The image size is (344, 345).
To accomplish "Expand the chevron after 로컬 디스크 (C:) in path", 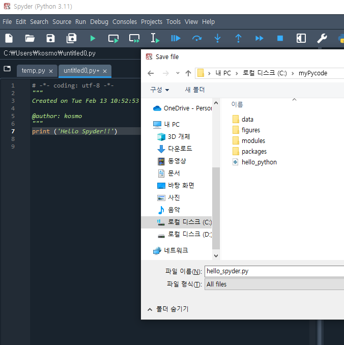I will (293, 73).
